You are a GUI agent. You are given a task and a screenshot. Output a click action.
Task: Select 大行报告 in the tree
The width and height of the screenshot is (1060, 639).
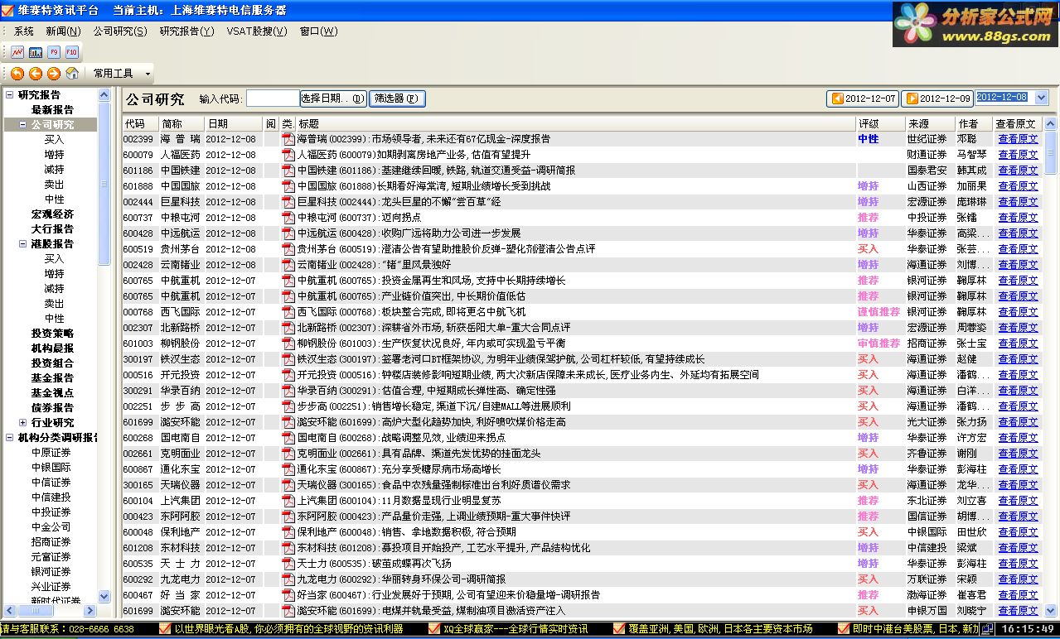pyautogui.click(x=52, y=229)
